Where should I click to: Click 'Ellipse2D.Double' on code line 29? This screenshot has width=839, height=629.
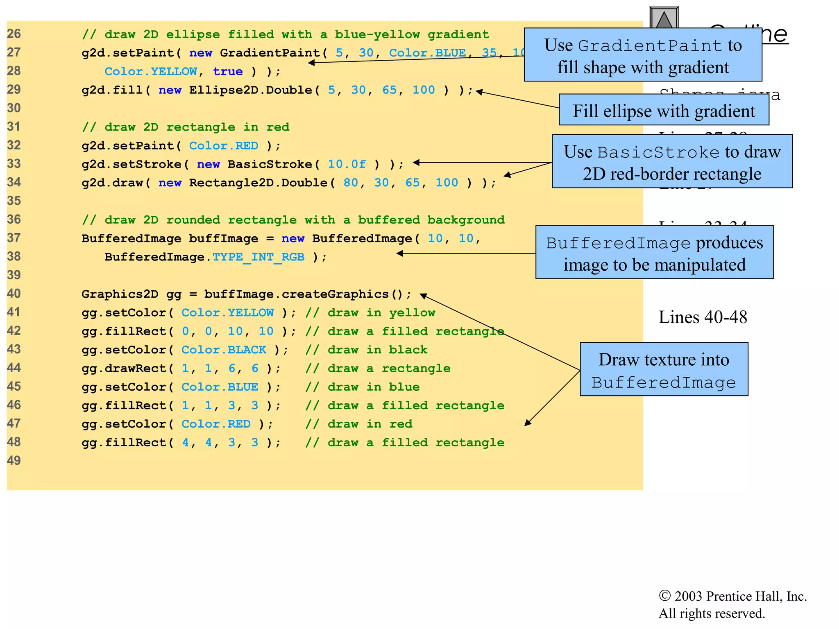(250, 90)
